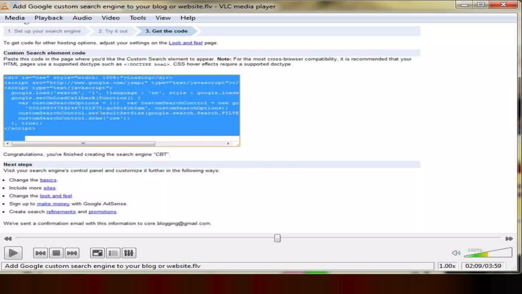
Task: Click the slower playback arrows icon
Action: (8, 239)
